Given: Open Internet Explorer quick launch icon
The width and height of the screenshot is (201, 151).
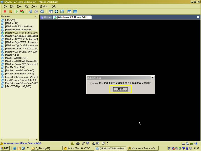Looking at the screenshot, I should pyautogui.click(x=14, y=148).
